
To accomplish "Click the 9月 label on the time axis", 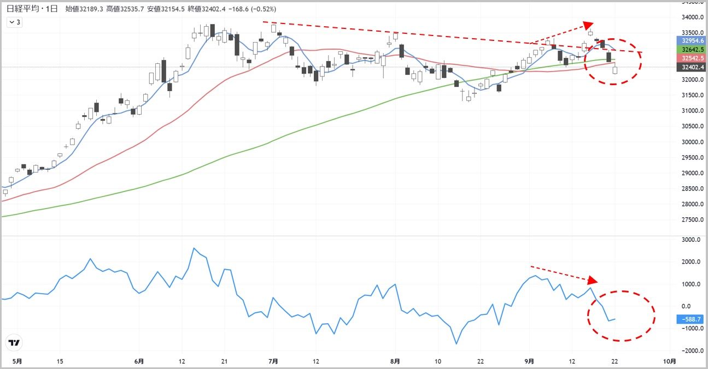I will (529, 361).
